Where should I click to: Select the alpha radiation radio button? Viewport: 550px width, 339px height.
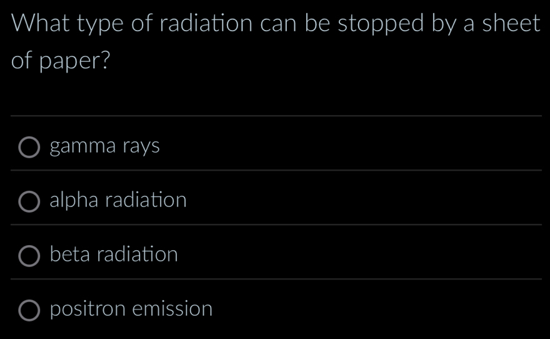click(29, 201)
